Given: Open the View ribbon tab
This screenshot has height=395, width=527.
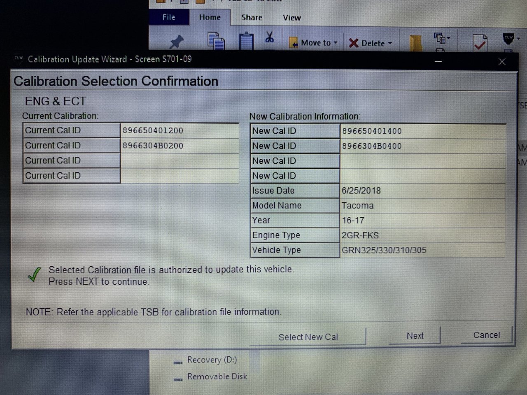Looking at the screenshot, I should tap(291, 18).
